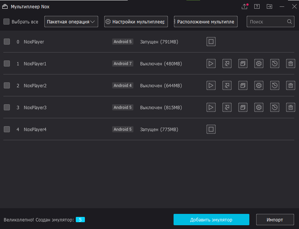Viewport: 299px width, 229px height.
Task: Open settings gear for NoxPlayer3
Action: click(259, 107)
